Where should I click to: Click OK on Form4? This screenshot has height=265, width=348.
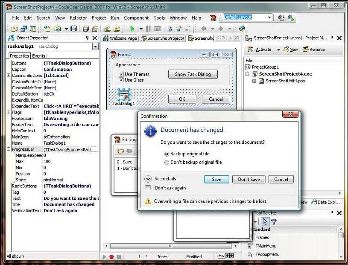pos(182,99)
